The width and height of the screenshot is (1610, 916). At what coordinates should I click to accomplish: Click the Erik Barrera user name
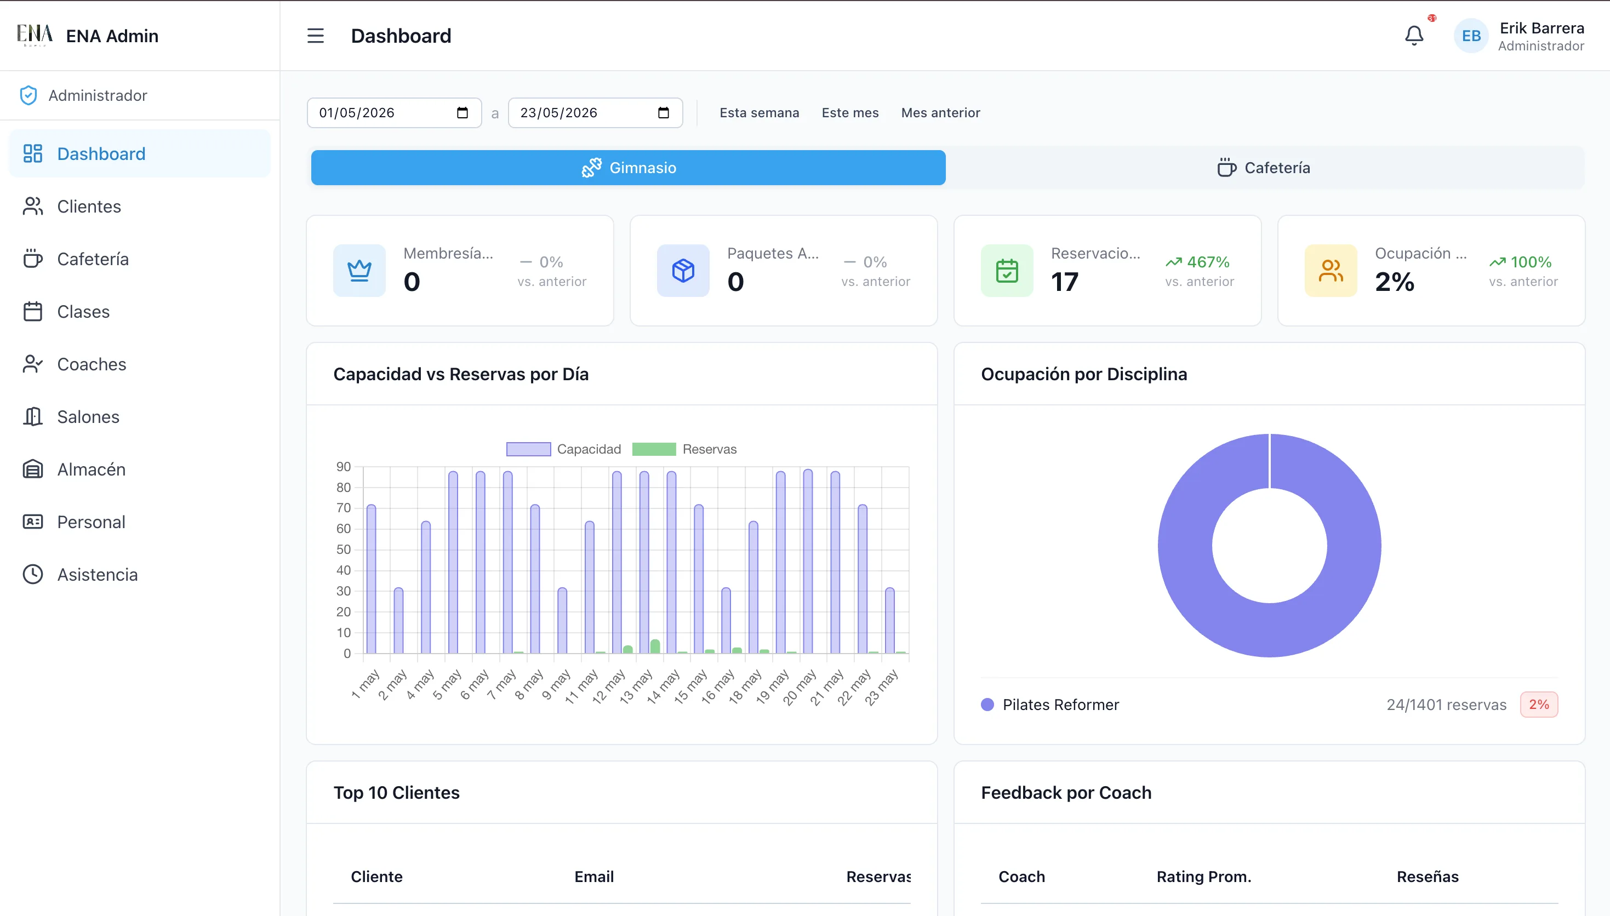[1542, 28]
